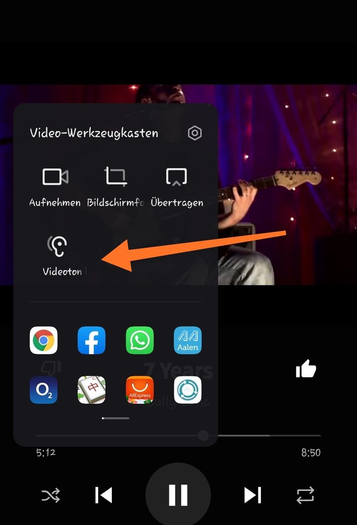Open the Aalen app
357x525 pixels.
(187, 340)
